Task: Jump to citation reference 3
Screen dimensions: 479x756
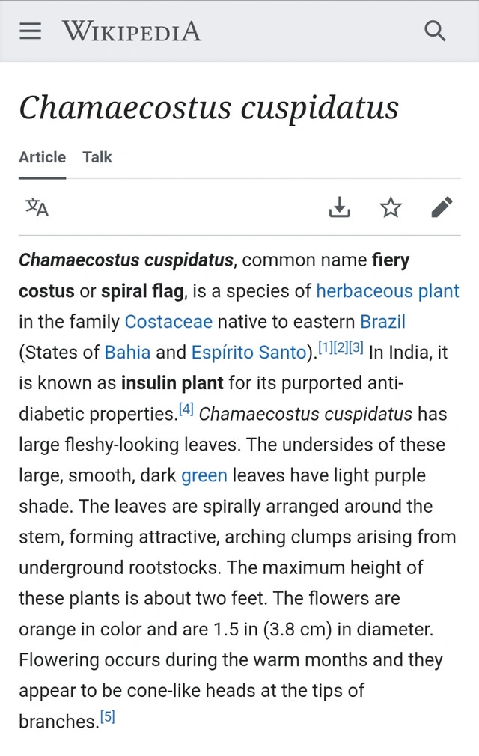Action: (356, 347)
